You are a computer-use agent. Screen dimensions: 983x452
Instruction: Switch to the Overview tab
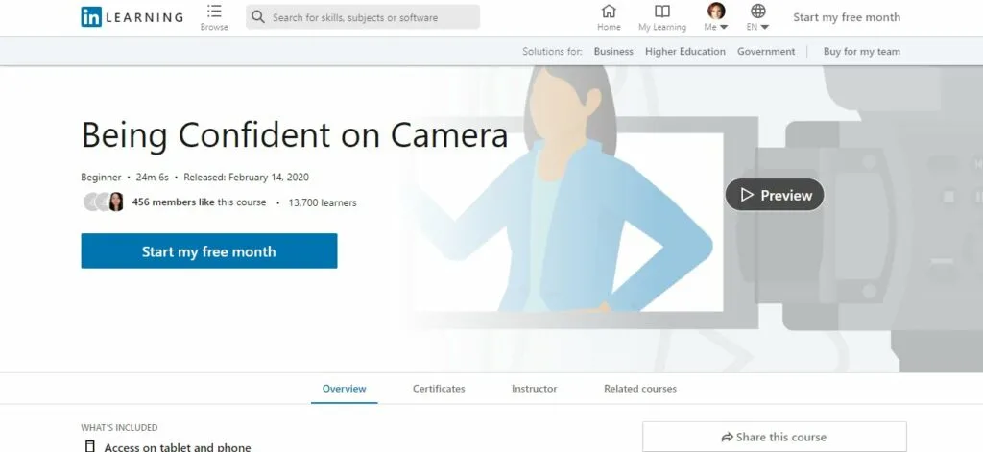coord(345,389)
